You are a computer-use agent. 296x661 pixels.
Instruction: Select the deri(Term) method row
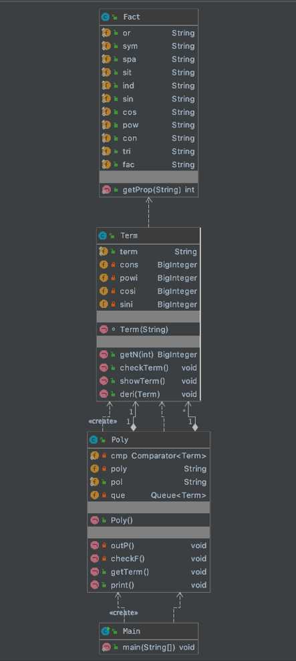pyautogui.click(x=148, y=394)
